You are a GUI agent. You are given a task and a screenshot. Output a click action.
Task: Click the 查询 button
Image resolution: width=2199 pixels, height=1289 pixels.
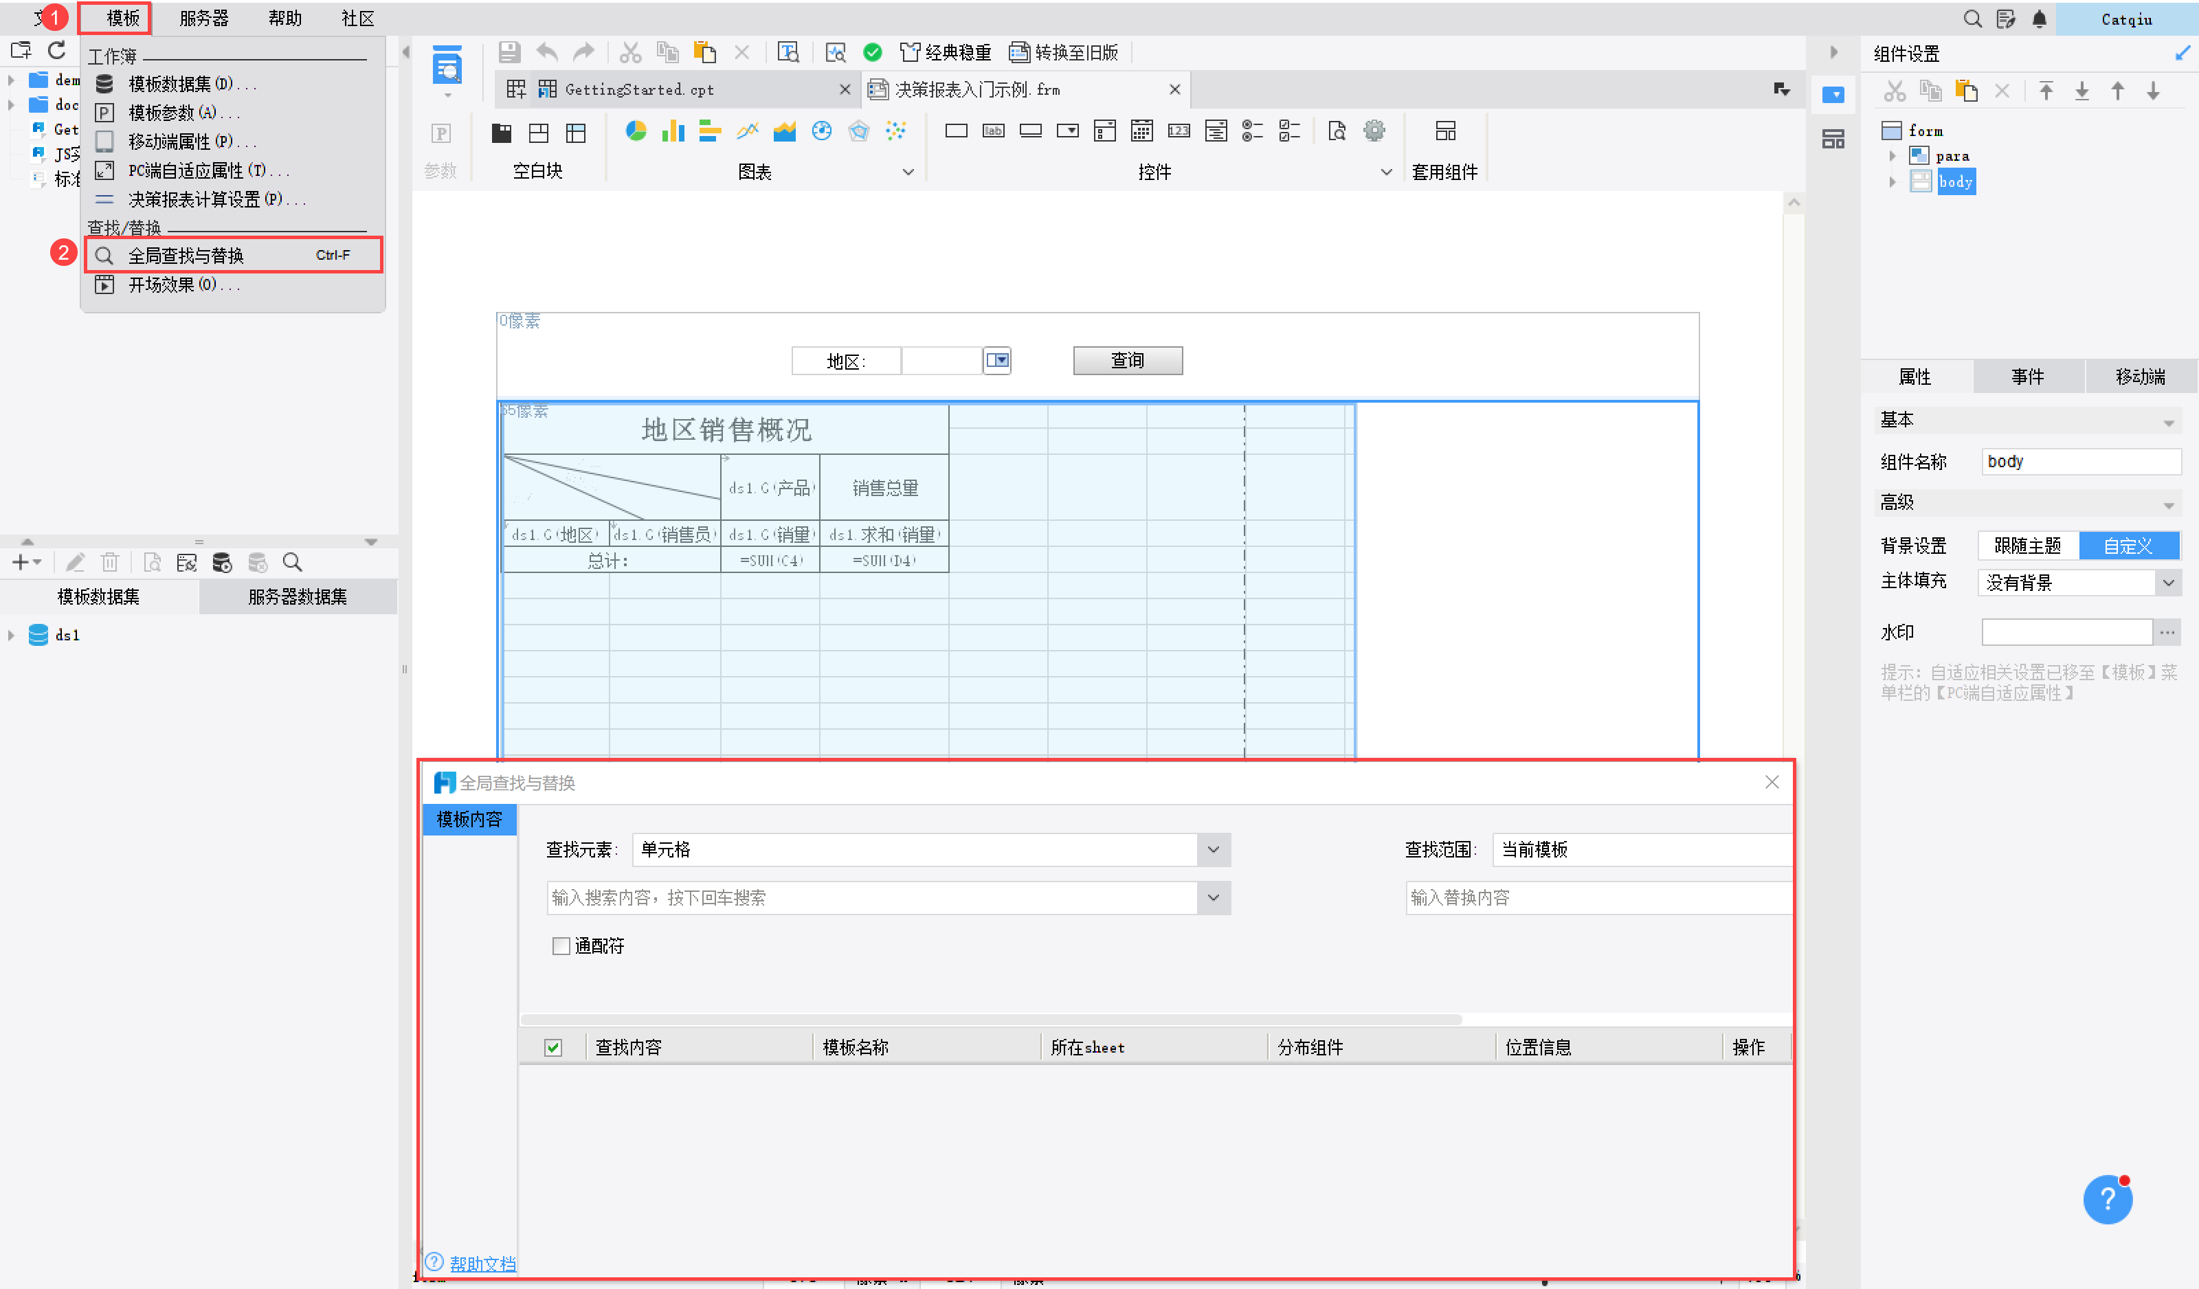pyautogui.click(x=1128, y=361)
